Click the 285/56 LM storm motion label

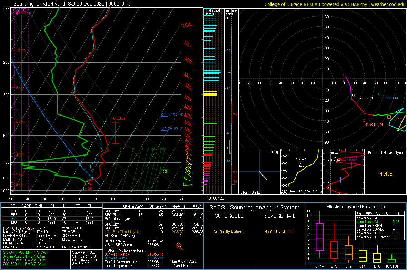click(x=389, y=98)
